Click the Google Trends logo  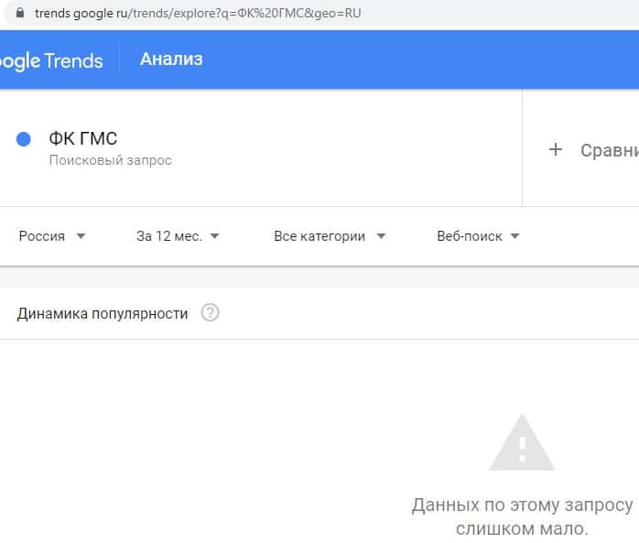tap(51, 60)
